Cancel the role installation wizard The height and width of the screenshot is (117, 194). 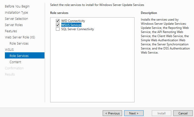click(x=183, y=113)
